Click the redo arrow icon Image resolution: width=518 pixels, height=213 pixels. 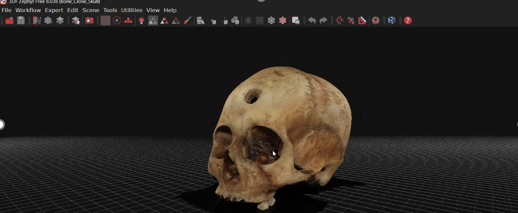[x=323, y=21]
